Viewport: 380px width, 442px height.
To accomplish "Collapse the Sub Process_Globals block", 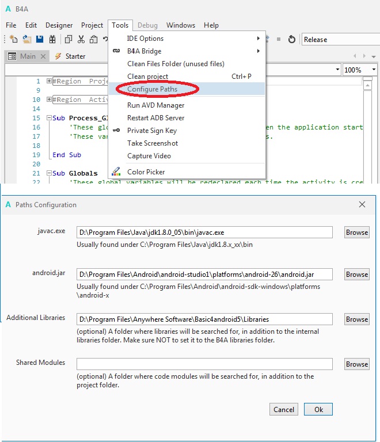I will (49, 118).
